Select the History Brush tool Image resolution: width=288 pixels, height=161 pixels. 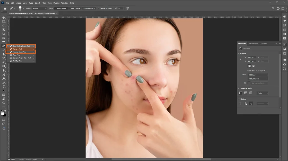tap(3, 58)
